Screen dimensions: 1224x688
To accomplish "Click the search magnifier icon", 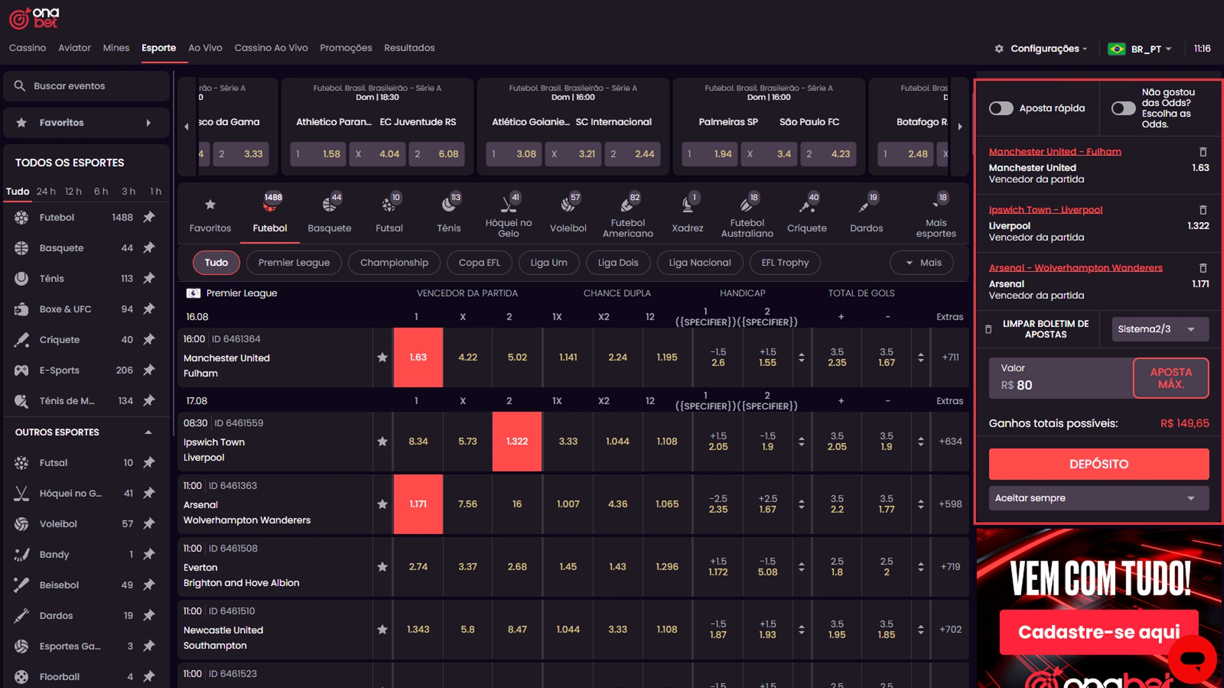I will pos(20,86).
